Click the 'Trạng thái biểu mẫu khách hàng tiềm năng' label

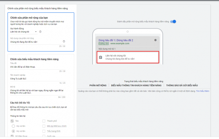tap(143, 81)
